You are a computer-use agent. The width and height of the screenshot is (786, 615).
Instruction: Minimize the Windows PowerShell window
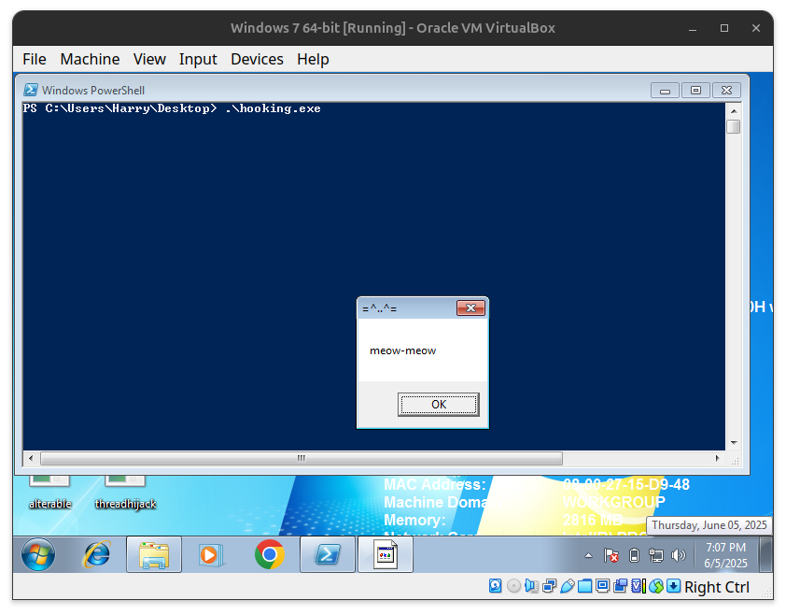coord(665,91)
